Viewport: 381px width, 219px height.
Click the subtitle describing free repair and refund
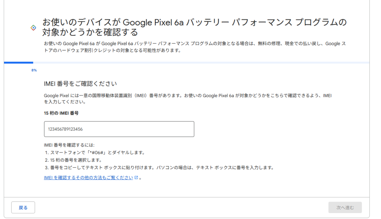(x=194, y=47)
